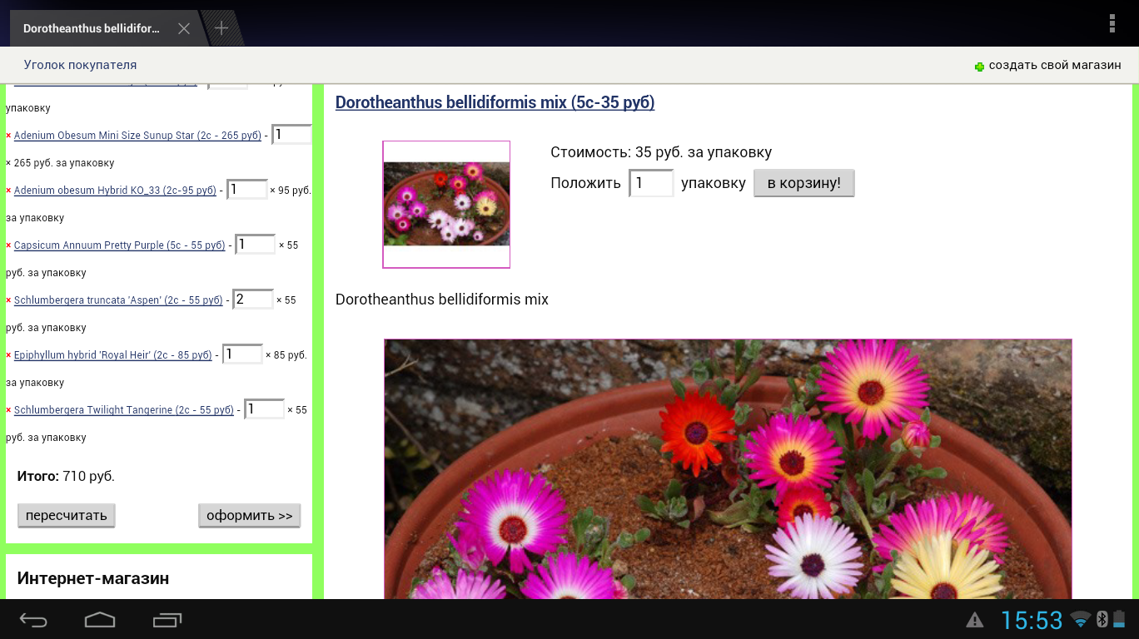Focus the Положить quantity input field
The height and width of the screenshot is (639, 1139).
[650, 183]
